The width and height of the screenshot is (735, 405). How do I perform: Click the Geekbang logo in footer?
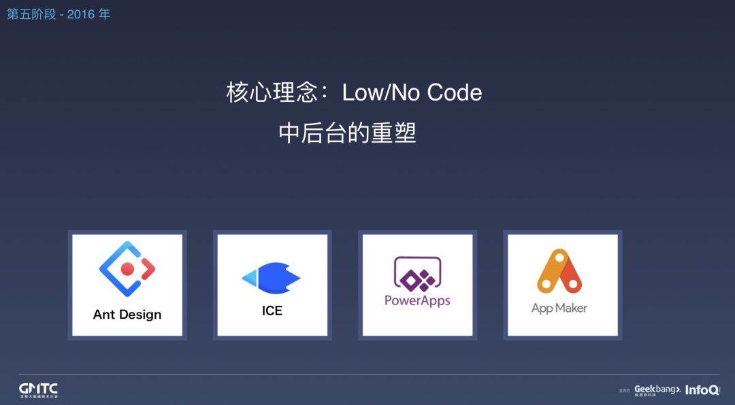(x=657, y=389)
